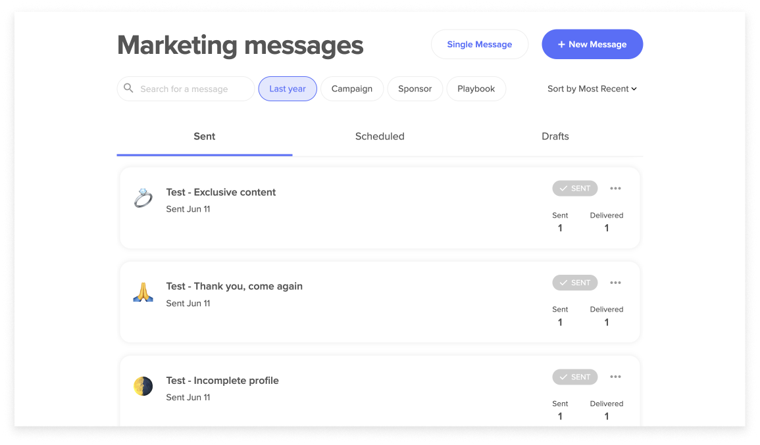This screenshot has width=760, height=445.
Task: Open the praying hands emoji of Thank you message
Action: coord(143,292)
